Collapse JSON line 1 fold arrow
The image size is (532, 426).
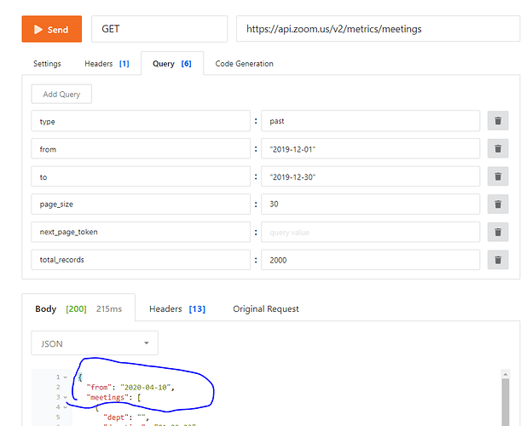tap(65, 377)
